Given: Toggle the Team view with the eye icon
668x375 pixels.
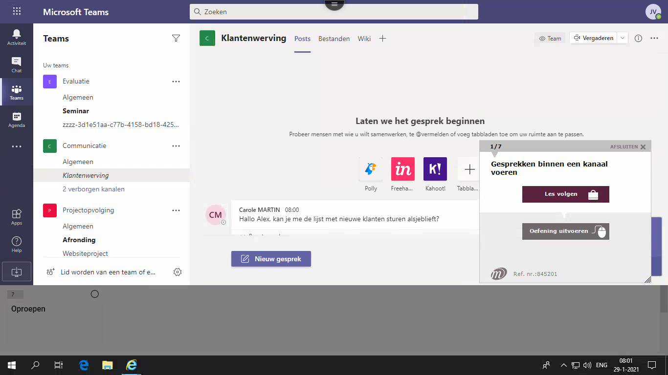Looking at the screenshot, I should pyautogui.click(x=550, y=38).
